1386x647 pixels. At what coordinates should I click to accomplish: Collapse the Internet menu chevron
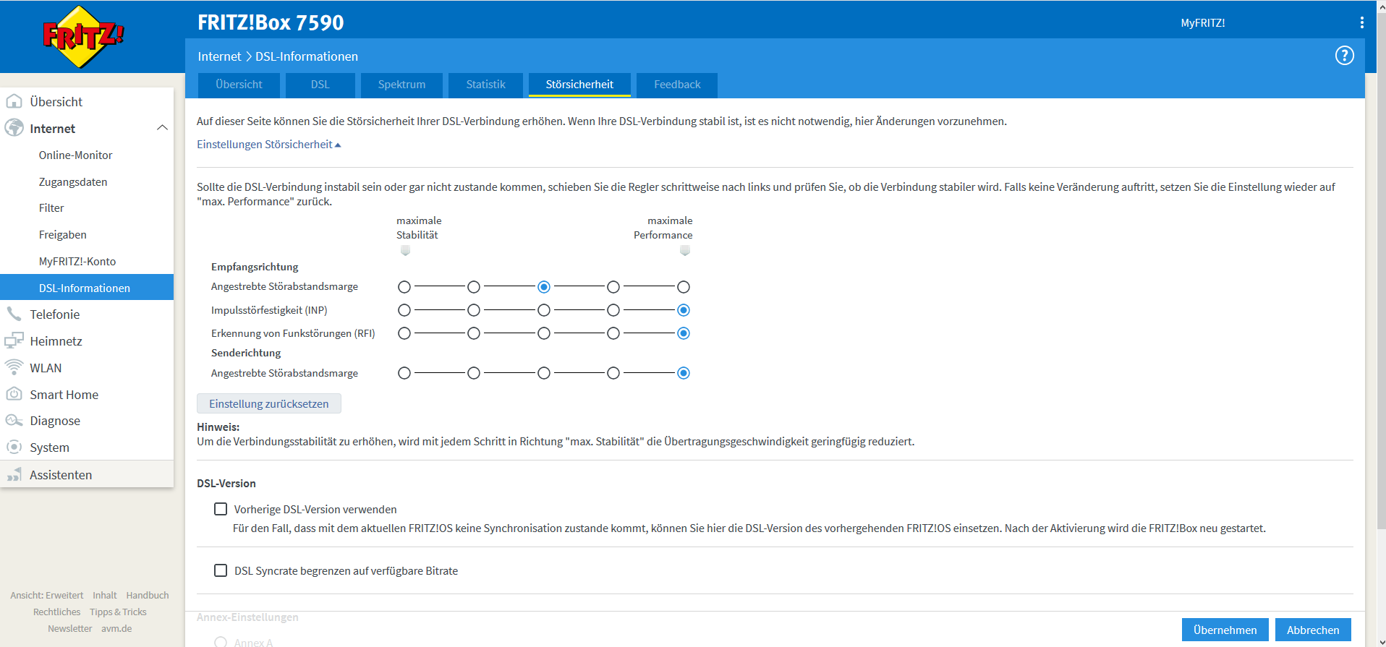162,128
